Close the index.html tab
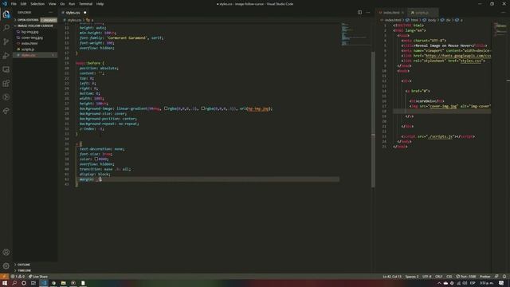This screenshot has width=510, height=287. pos(402,13)
